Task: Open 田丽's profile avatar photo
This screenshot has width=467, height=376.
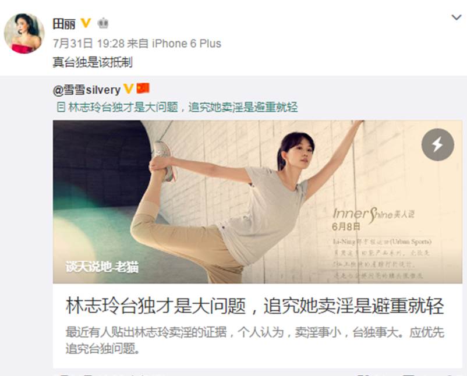Action: click(x=24, y=33)
